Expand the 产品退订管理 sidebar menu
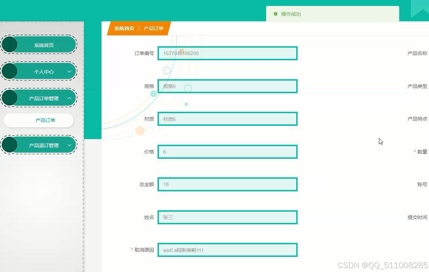This screenshot has height=272, width=429. [x=39, y=145]
